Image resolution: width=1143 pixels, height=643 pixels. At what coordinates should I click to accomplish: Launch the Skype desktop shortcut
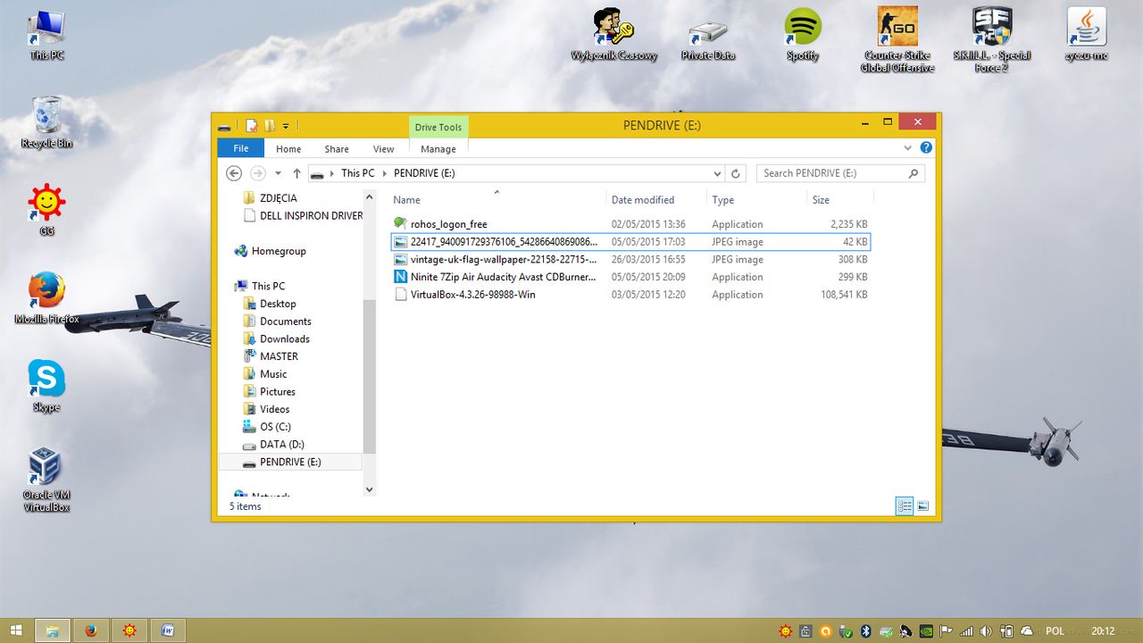(x=46, y=386)
